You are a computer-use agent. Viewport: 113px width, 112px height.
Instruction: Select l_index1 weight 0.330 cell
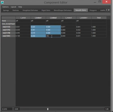point(38,36)
